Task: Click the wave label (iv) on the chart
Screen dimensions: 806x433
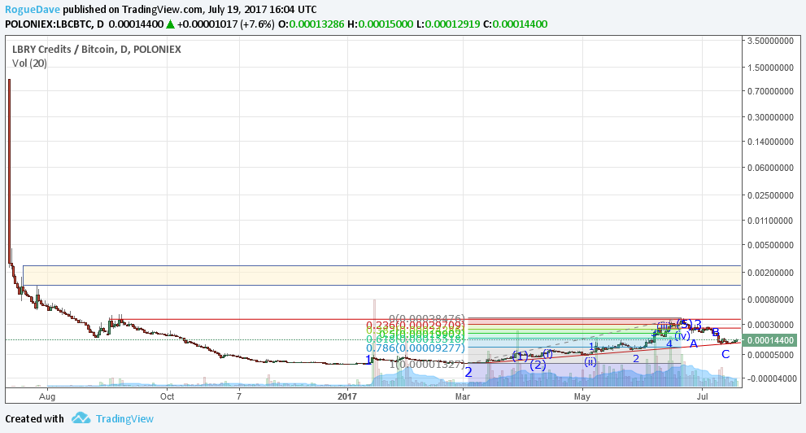Action: tap(682, 336)
